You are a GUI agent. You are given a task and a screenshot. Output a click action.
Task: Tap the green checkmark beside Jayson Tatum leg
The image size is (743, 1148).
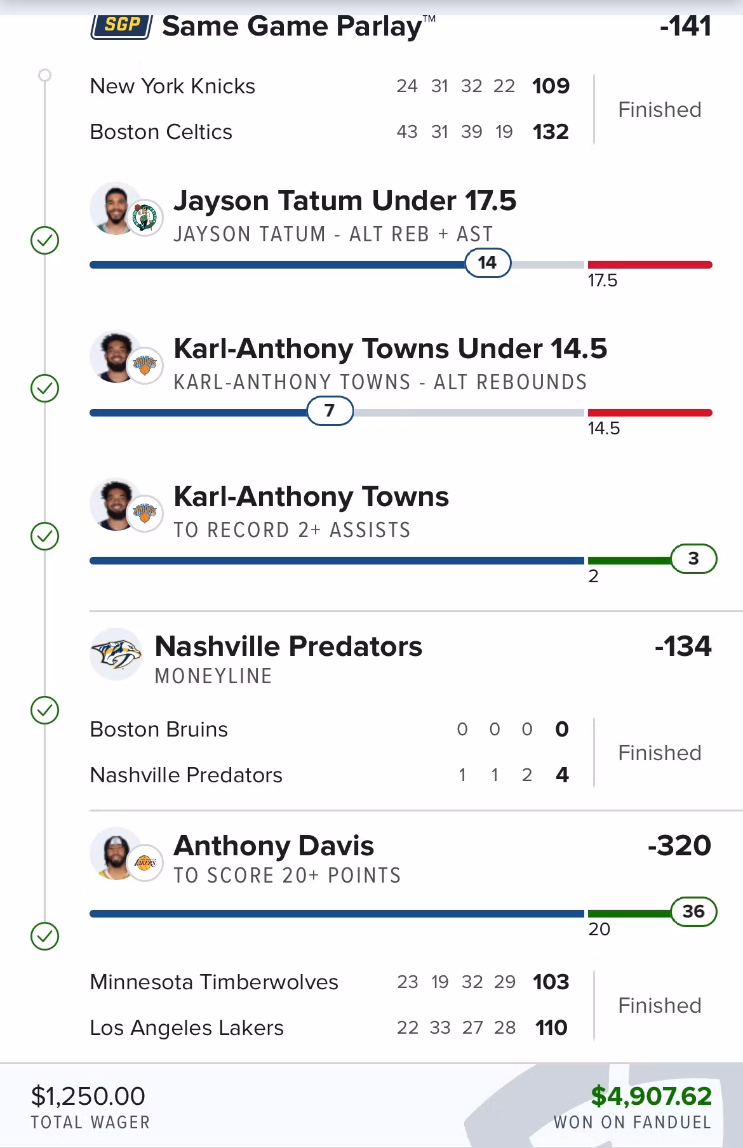click(x=45, y=241)
